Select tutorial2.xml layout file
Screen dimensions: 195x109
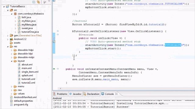[x=28, y=83]
